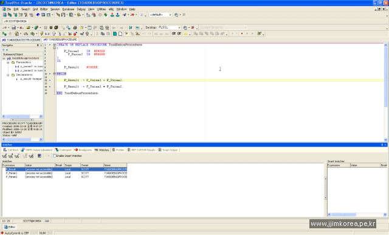Click the Value column header in Watches
Image resolution: width=389 pixels, height=235 pixels.
(x=40, y=165)
